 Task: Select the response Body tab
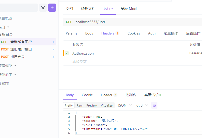pos(70,95)
